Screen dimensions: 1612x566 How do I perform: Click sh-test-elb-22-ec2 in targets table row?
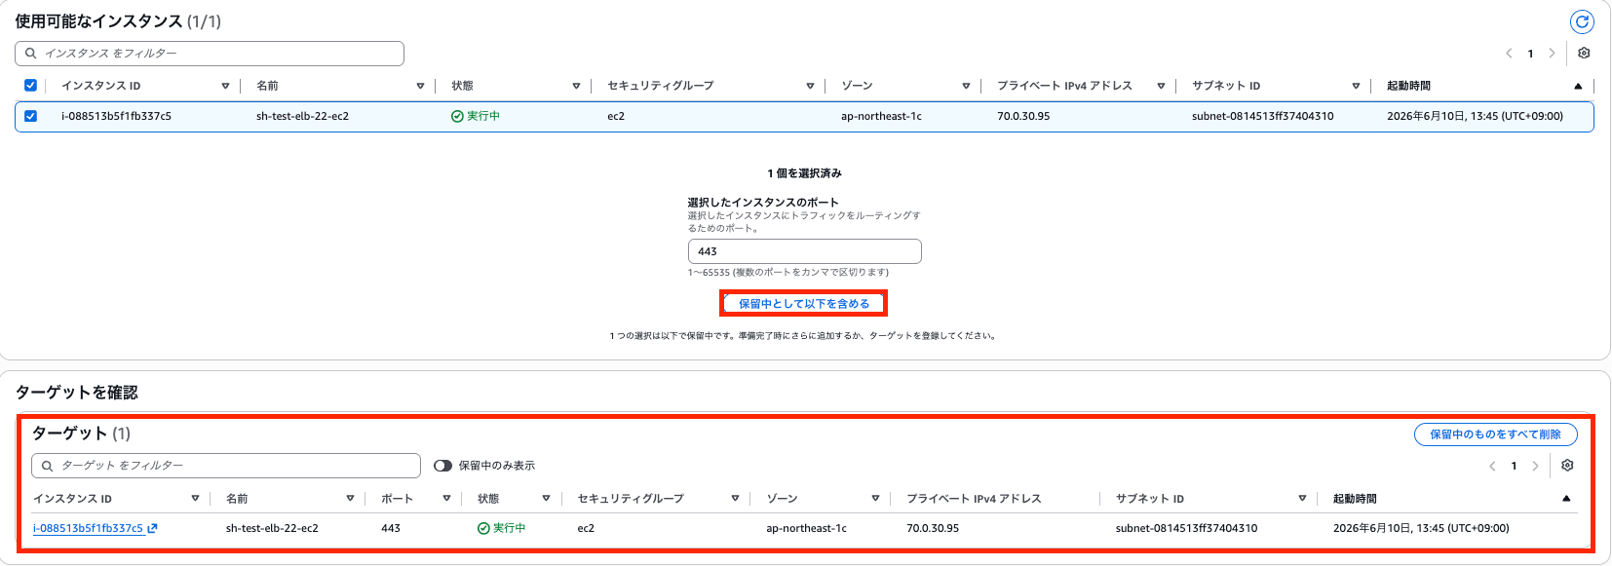pos(272,528)
